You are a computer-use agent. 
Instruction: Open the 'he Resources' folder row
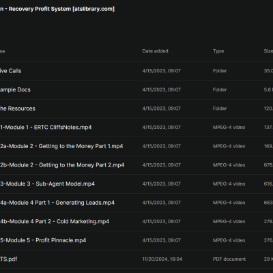(x=136, y=109)
